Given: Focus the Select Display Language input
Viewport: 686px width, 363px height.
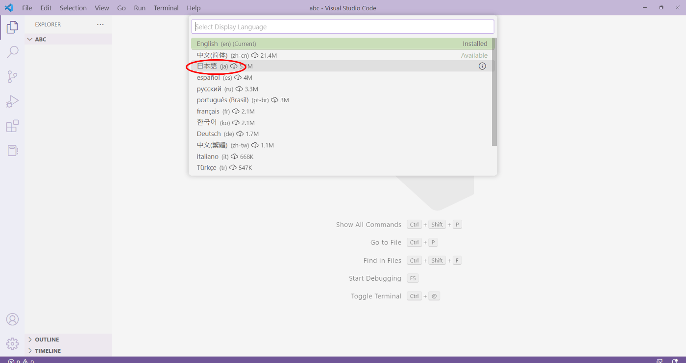Looking at the screenshot, I should pos(343,27).
